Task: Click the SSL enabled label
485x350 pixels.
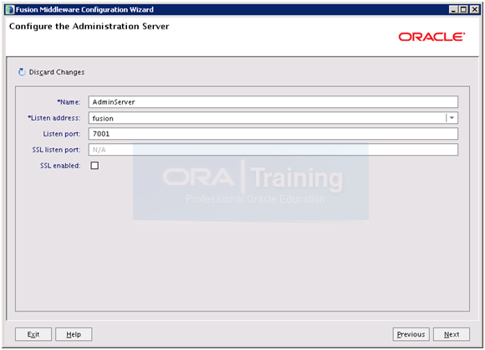Action: (x=60, y=166)
